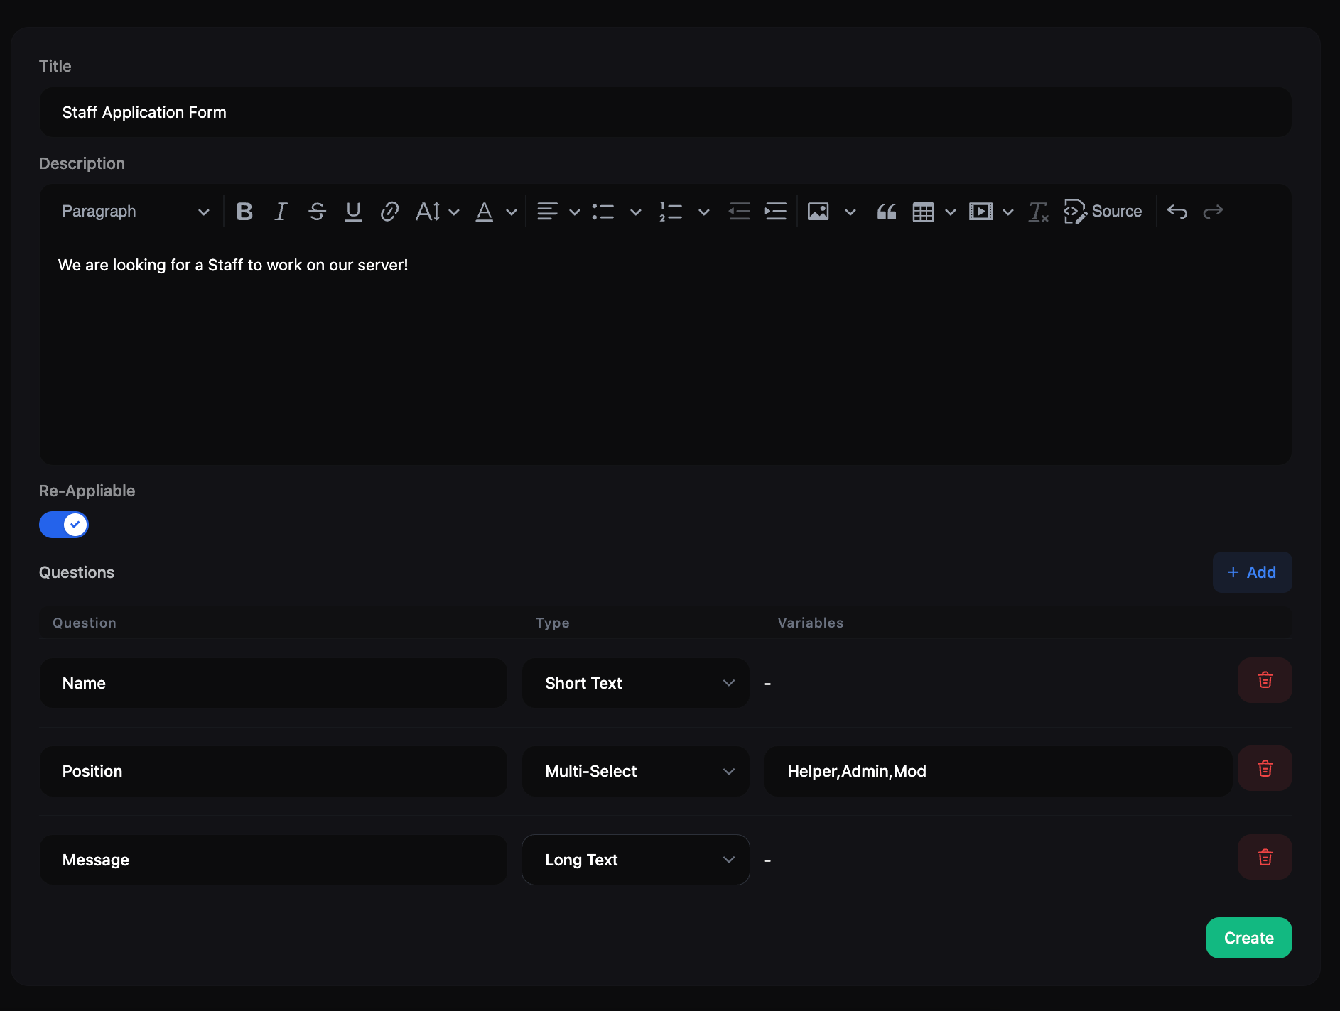Click in the description text area
Viewport: 1340px width, 1011px height.
[x=665, y=352]
